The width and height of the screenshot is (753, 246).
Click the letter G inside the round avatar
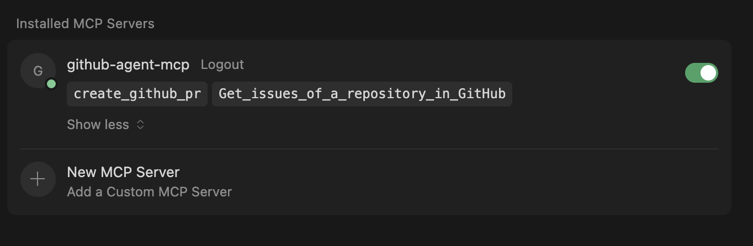38,71
